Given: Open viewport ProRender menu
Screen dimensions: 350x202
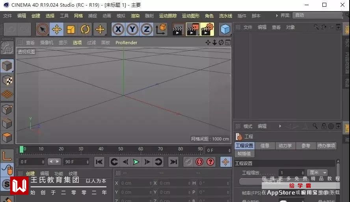Looking at the screenshot, I should [127, 43].
